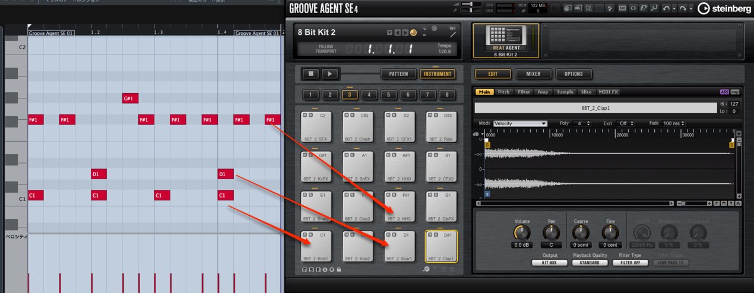Switch to the Amp tab
This screenshot has height=293, width=754.
pos(543,92)
